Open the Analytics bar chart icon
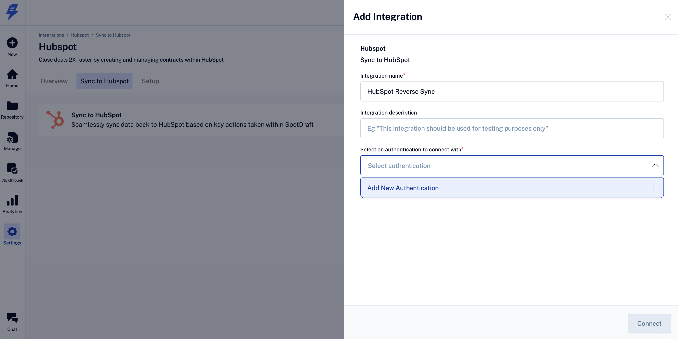678x339 pixels. (12, 200)
